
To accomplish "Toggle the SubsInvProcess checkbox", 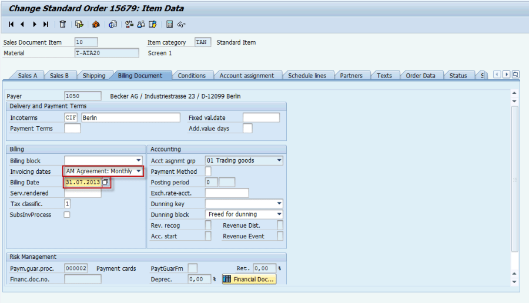I will (67, 215).
